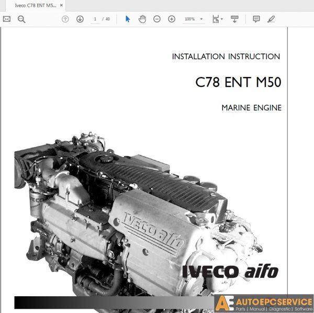
Task: Click the email envelope icon
Action: [x=7, y=19]
